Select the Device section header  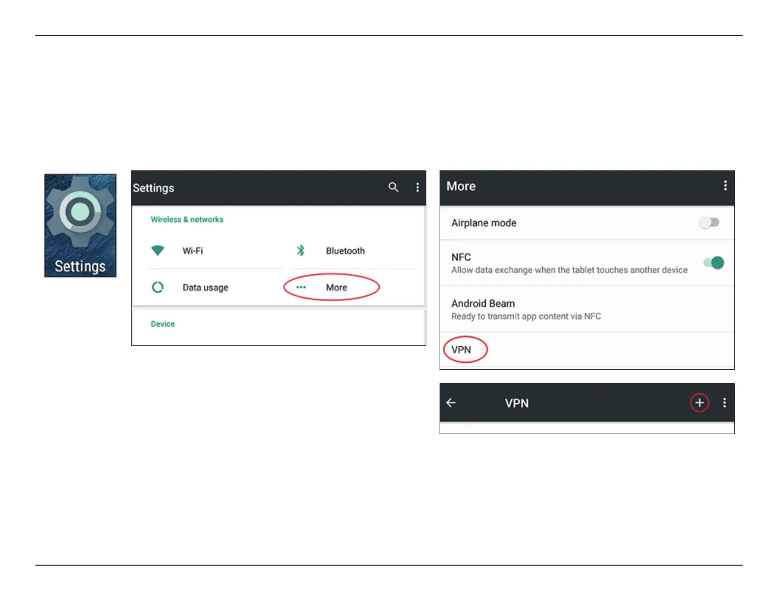pos(163,324)
